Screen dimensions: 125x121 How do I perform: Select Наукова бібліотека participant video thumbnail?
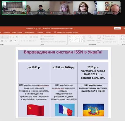tap(38, 8)
